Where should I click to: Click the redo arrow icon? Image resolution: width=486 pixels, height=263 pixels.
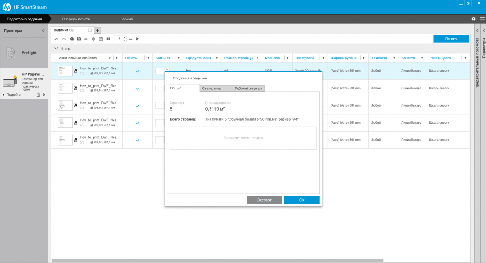coord(64,39)
